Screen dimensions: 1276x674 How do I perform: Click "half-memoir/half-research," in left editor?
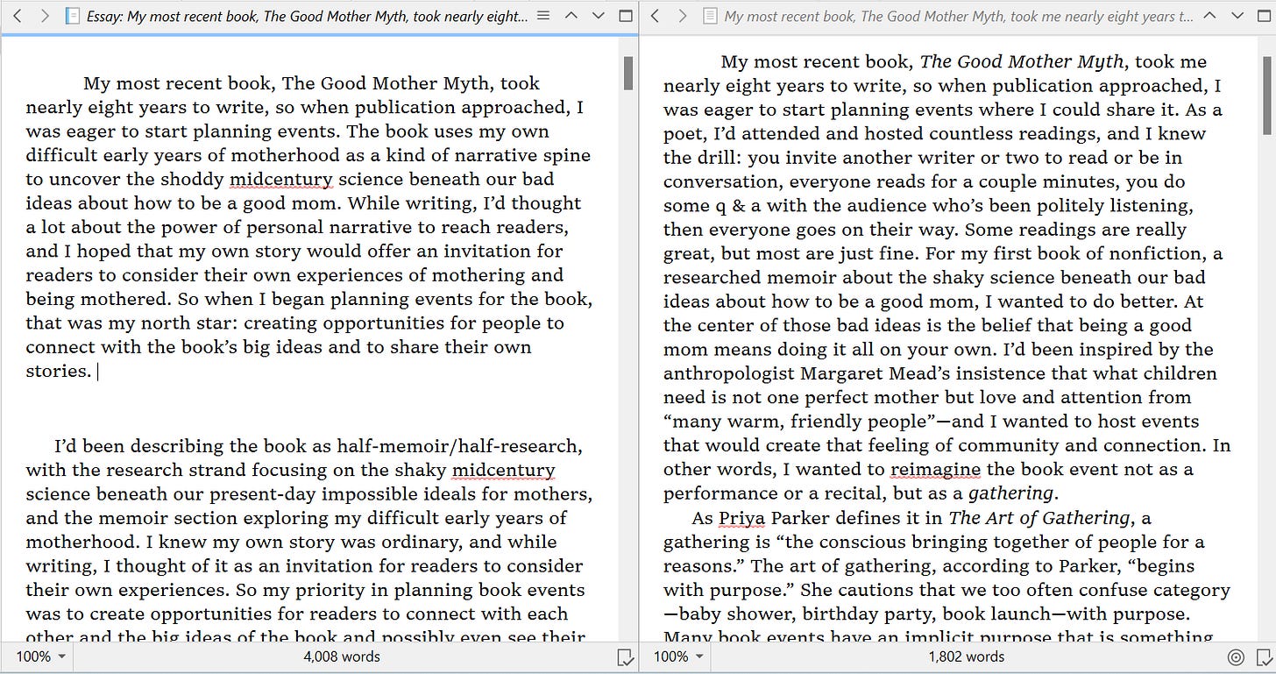point(459,446)
